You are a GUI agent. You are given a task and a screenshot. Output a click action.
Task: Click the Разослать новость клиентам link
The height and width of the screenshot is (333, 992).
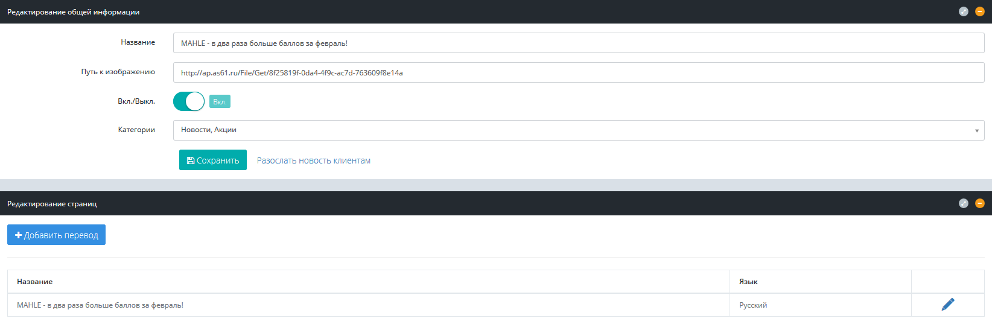314,160
